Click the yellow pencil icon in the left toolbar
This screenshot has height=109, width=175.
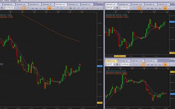coord(66,8)
